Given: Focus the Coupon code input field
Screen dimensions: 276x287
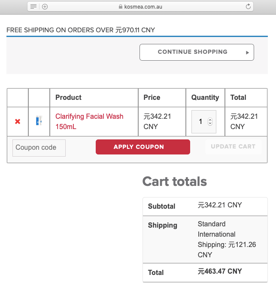Looking at the screenshot, I should pyautogui.click(x=39, y=148).
